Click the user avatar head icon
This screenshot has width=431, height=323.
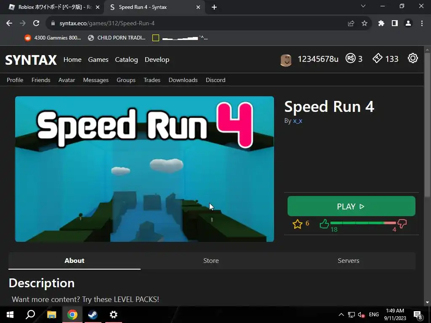(x=286, y=60)
